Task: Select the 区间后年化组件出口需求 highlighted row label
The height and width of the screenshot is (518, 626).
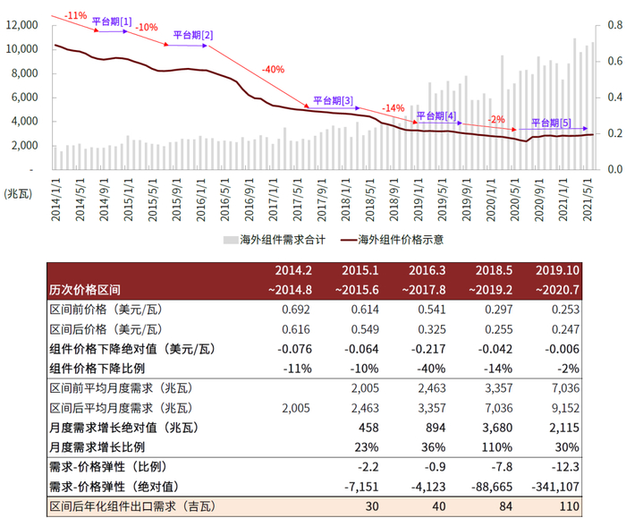Action: 132,506
